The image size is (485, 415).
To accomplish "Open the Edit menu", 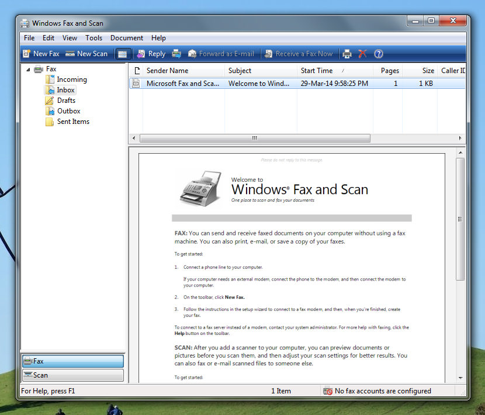I will click(x=49, y=38).
